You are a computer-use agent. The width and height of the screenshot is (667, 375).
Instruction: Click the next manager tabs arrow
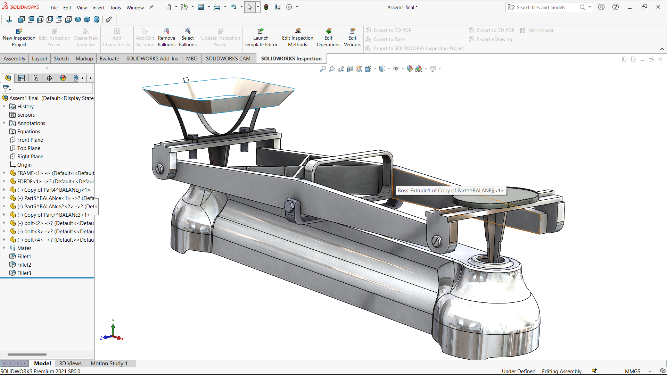91,78
